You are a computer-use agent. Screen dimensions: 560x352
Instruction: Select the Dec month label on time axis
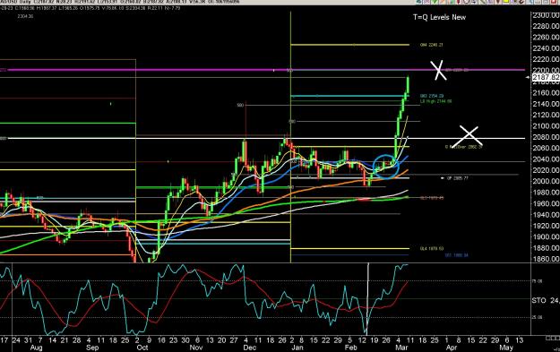pos(250,348)
